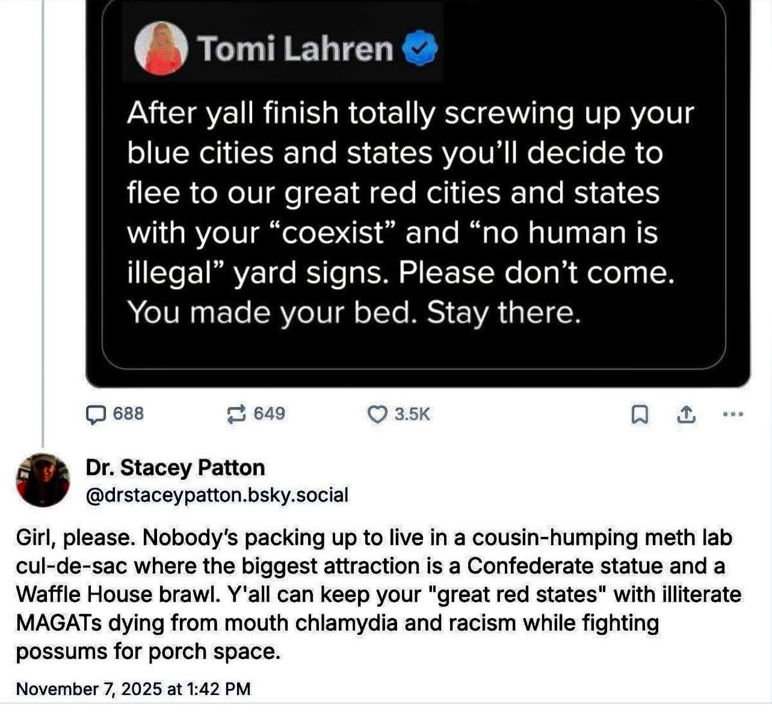The width and height of the screenshot is (772, 716).
Task: Open the three-dot more options menu
Action: click(x=732, y=414)
